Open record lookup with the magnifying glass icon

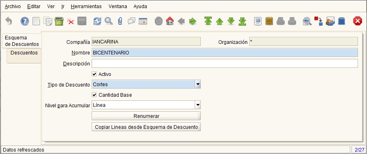tap(108, 21)
